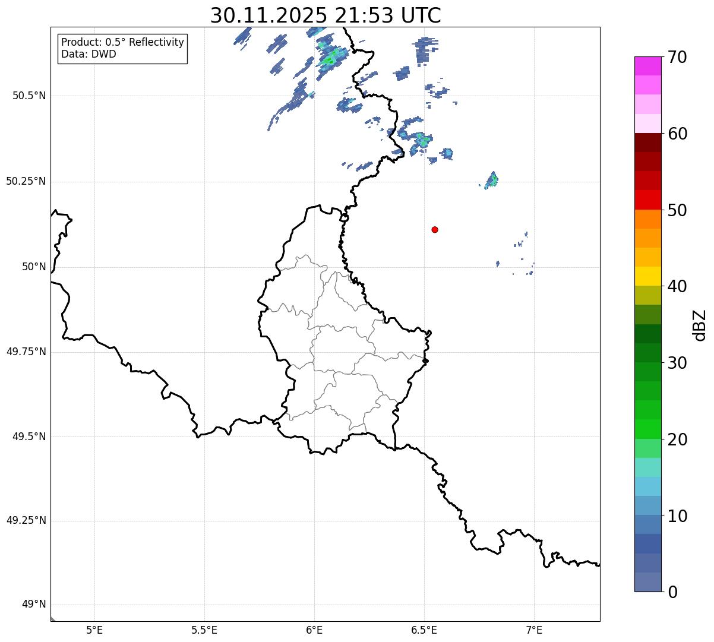
Task: Click the 5°E longitude tick label
Action: pos(94,630)
